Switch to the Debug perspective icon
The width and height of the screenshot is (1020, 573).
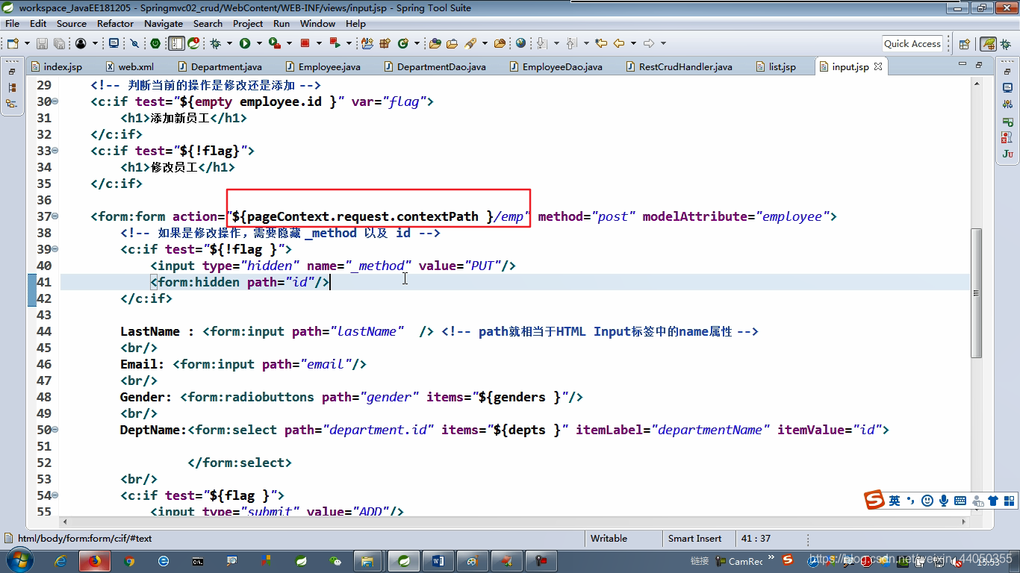(x=1005, y=44)
